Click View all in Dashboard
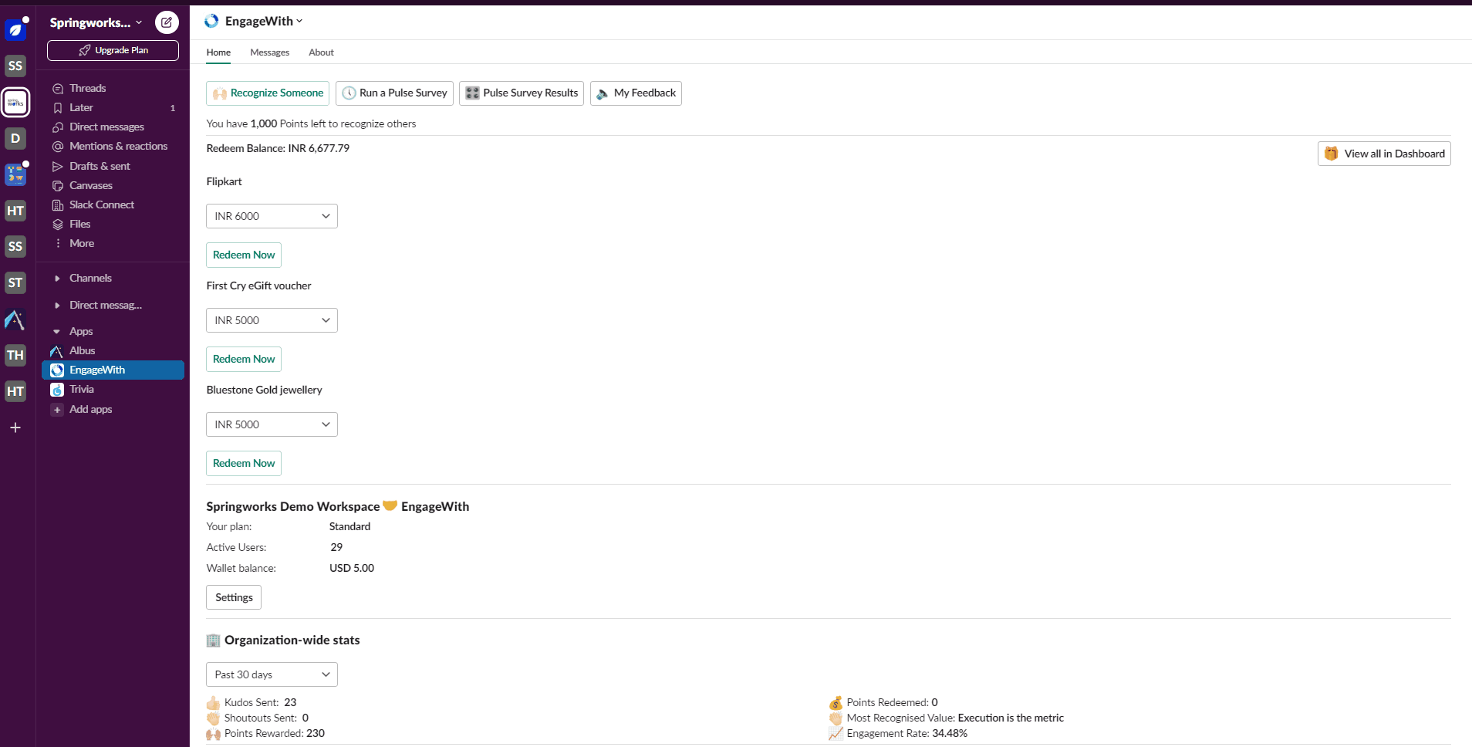This screenshot has height=747, width=1472. pyautogui.click(x=1384, y=154)
